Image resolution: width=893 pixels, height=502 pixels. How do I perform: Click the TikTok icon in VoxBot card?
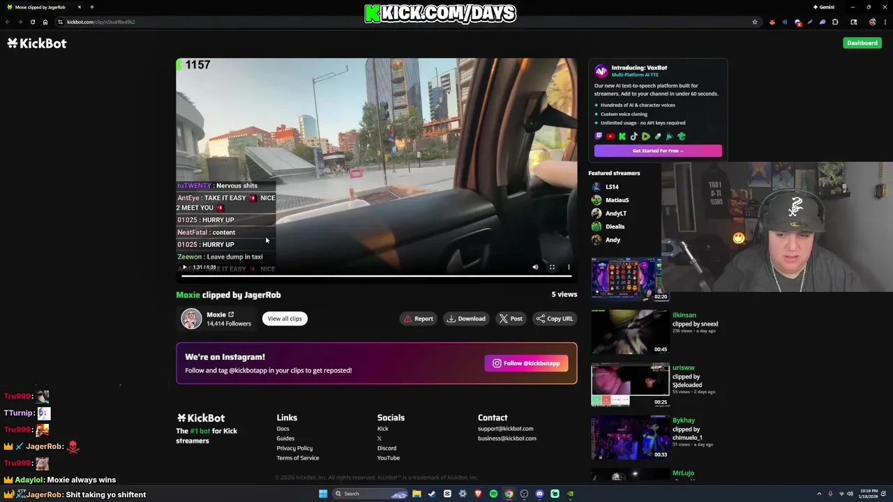pos(634,137)
